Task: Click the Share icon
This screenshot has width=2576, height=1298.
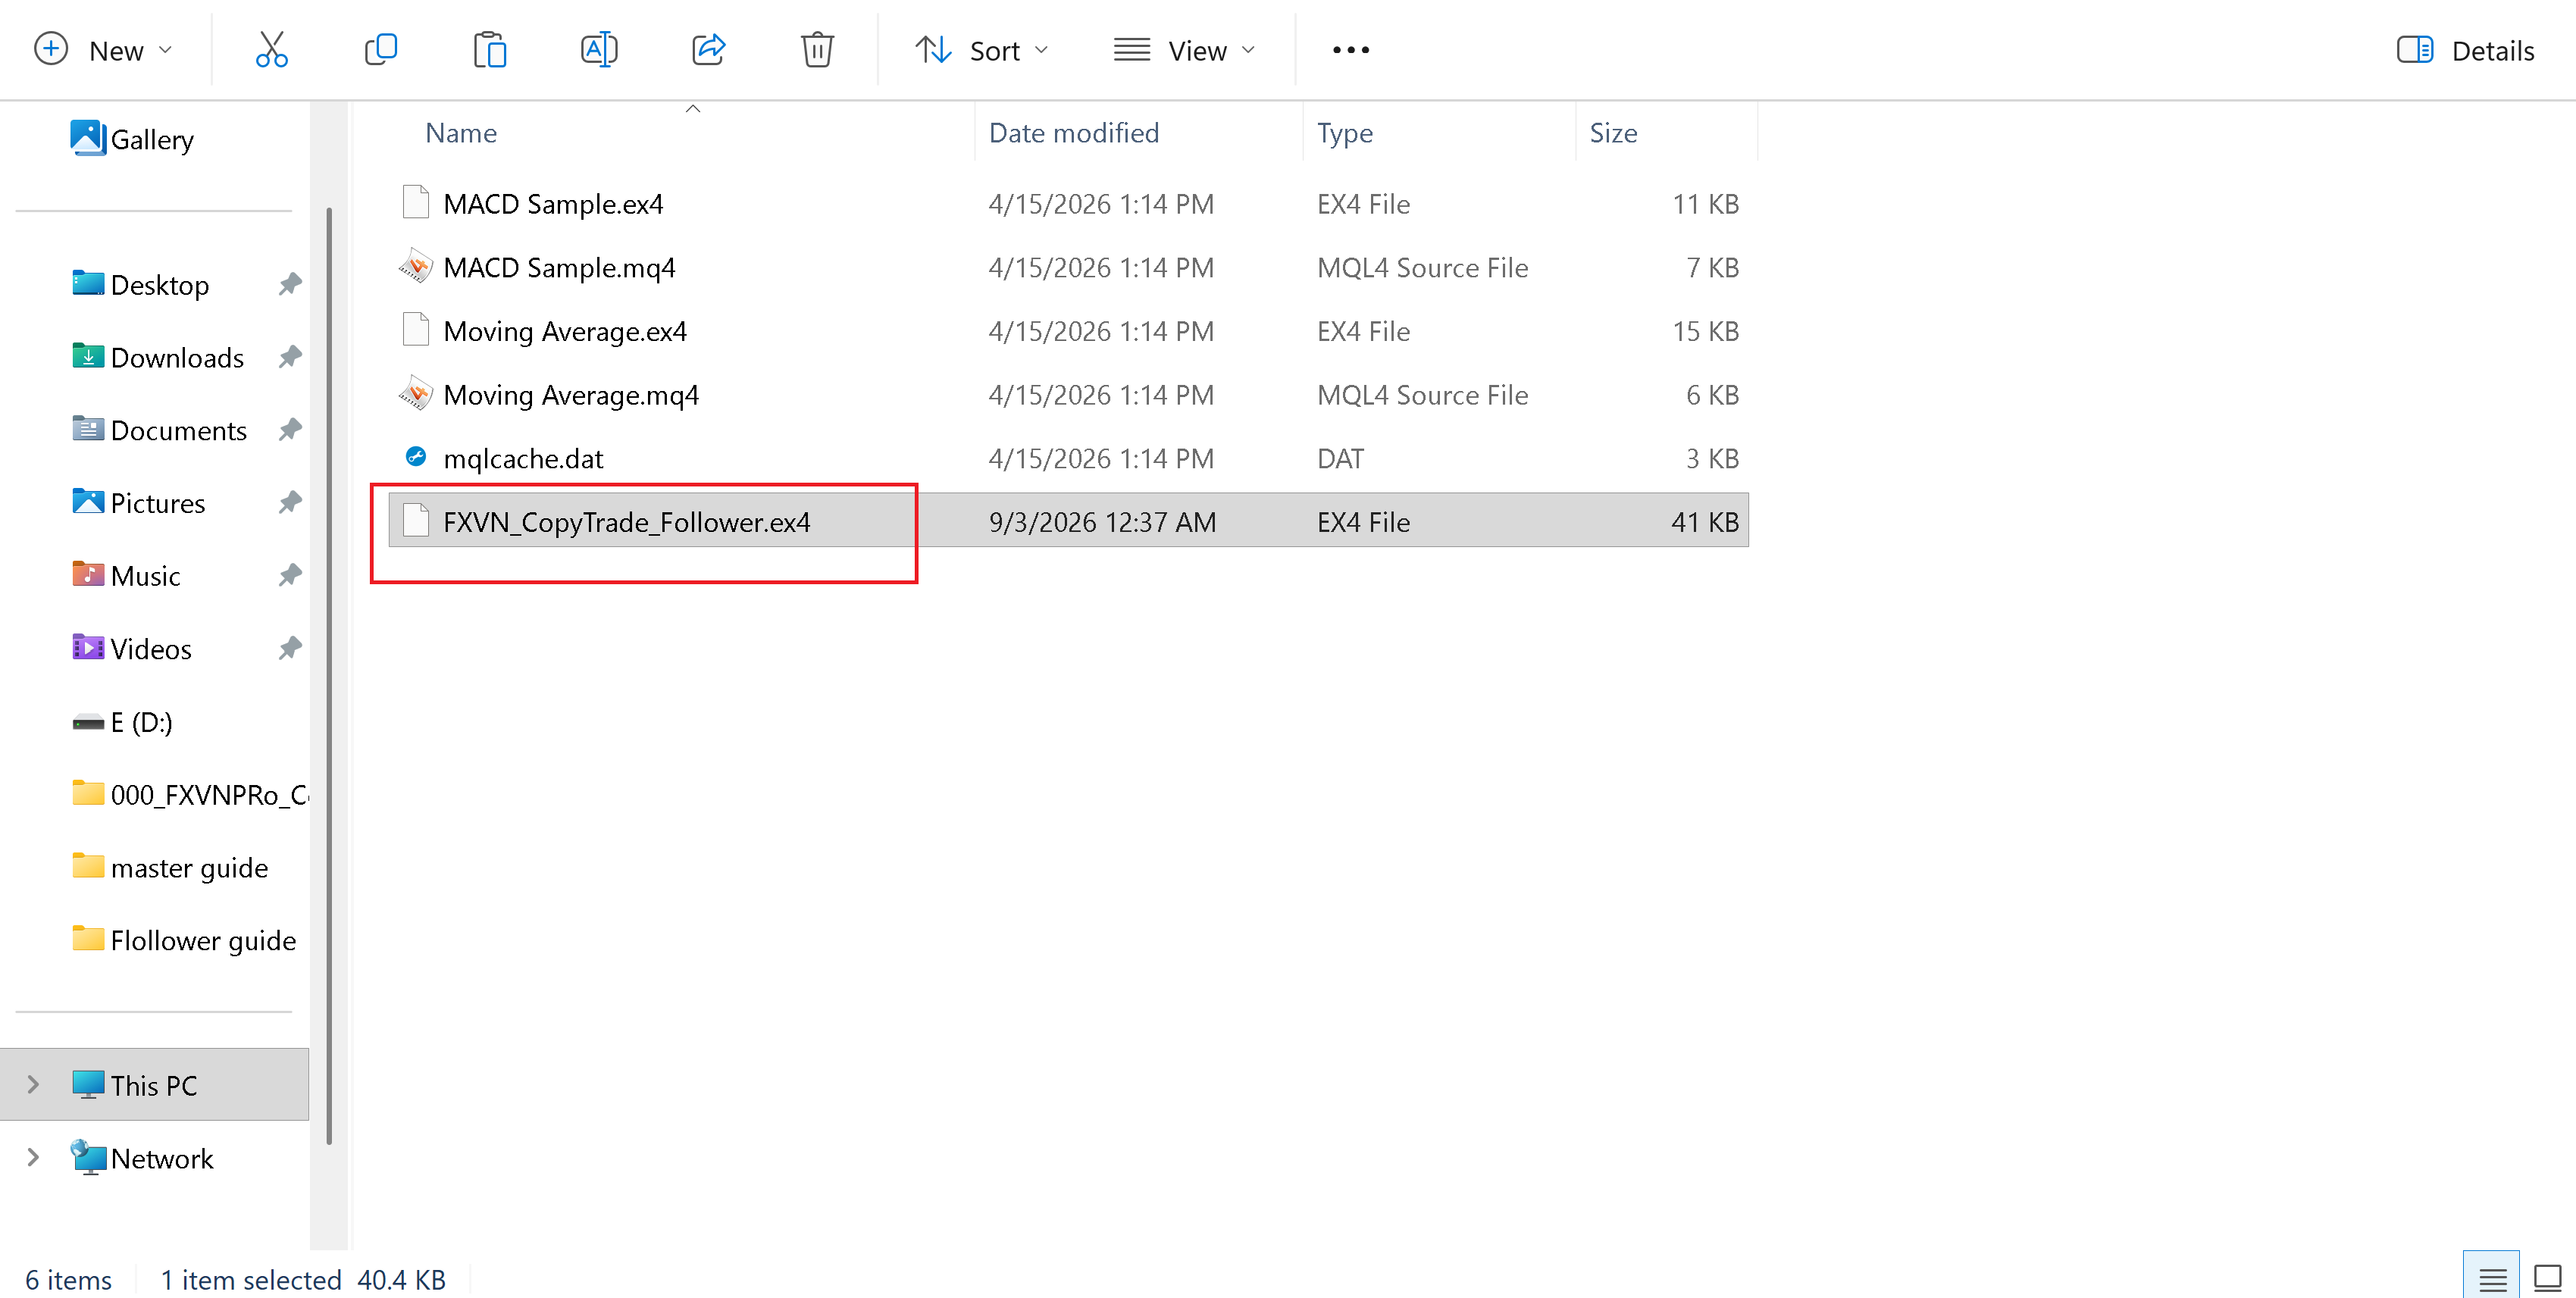Action: [708, 49]
